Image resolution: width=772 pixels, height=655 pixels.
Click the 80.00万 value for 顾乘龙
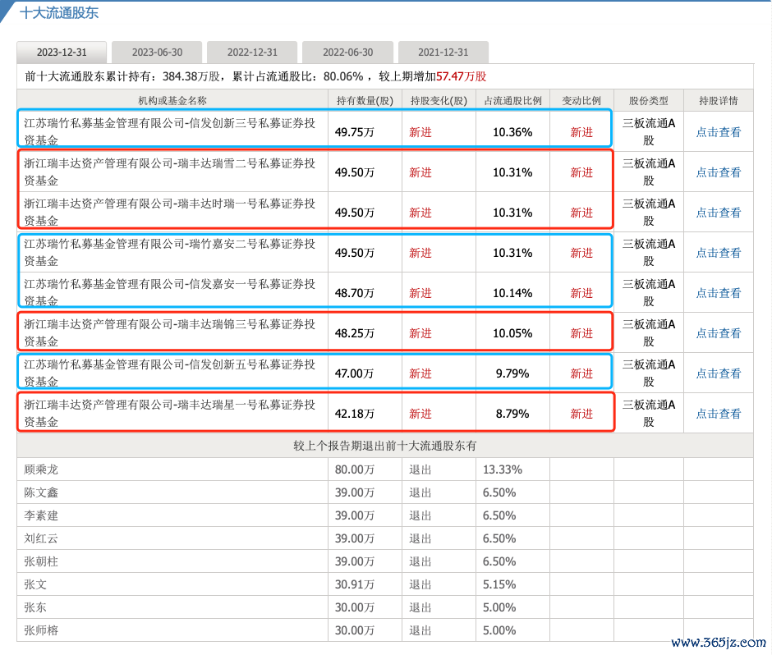click(x=355, y=470)
